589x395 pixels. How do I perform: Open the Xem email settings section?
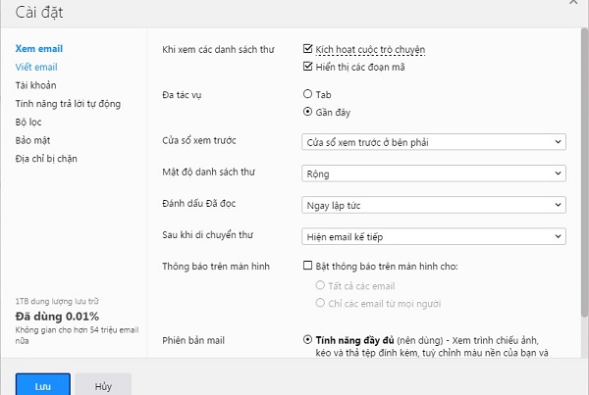[39, 48]
